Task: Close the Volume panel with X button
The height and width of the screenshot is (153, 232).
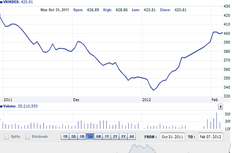Action: [x=220, y=107]
